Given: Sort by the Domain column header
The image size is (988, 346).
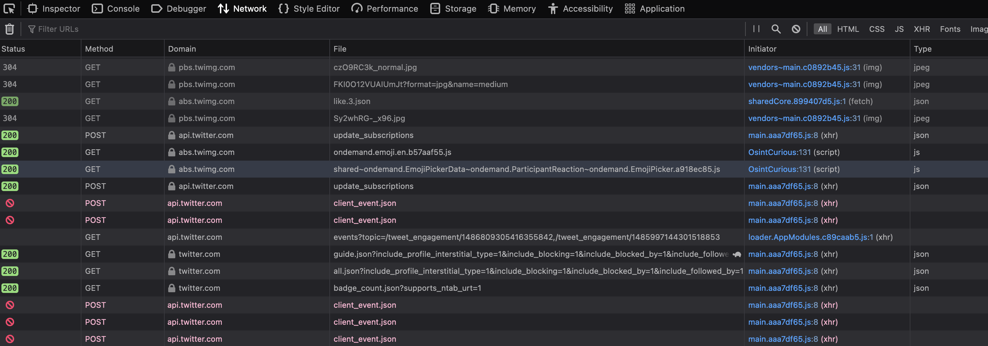Looking at the screenshot, I should (x=182, y=49).
